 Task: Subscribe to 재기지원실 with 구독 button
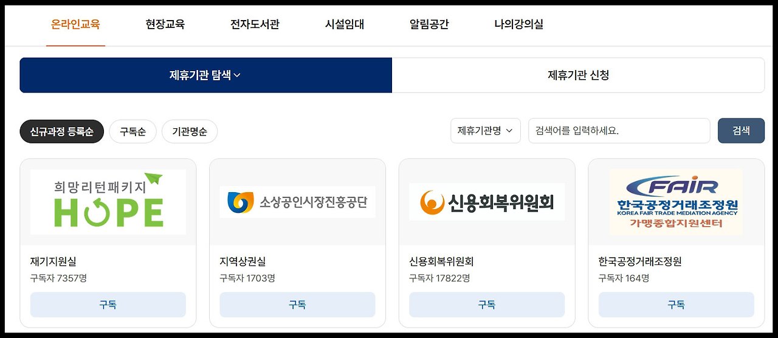pyautogui.click(x=108, y=305)
